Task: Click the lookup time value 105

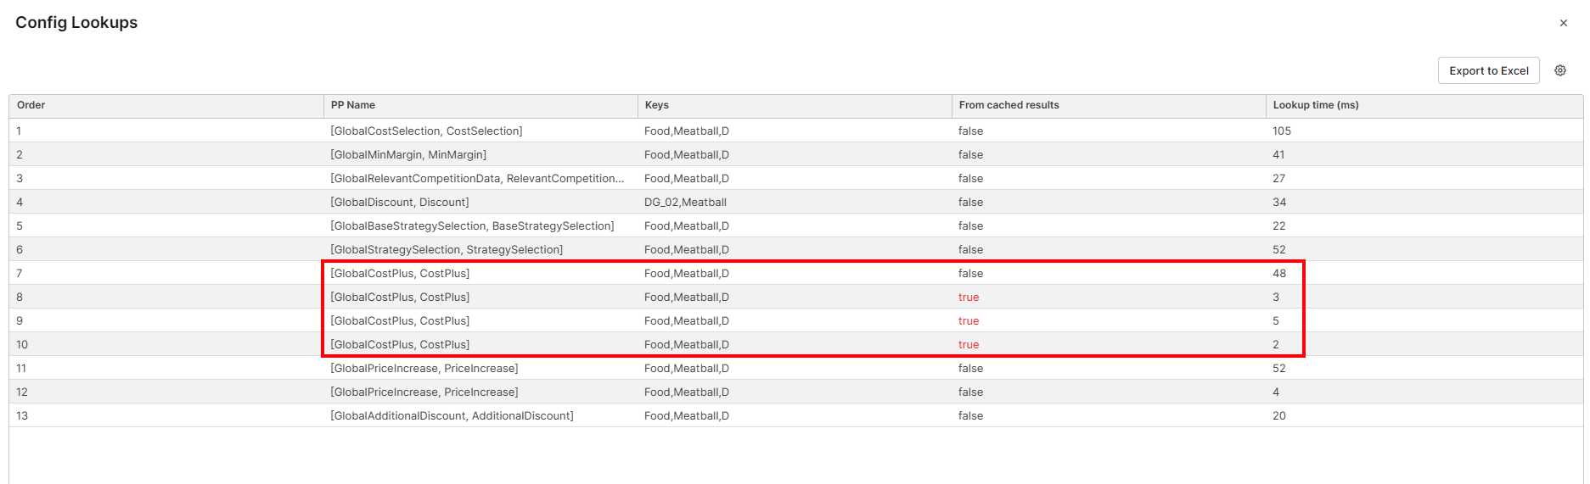Action: [x=1282, y=131]
